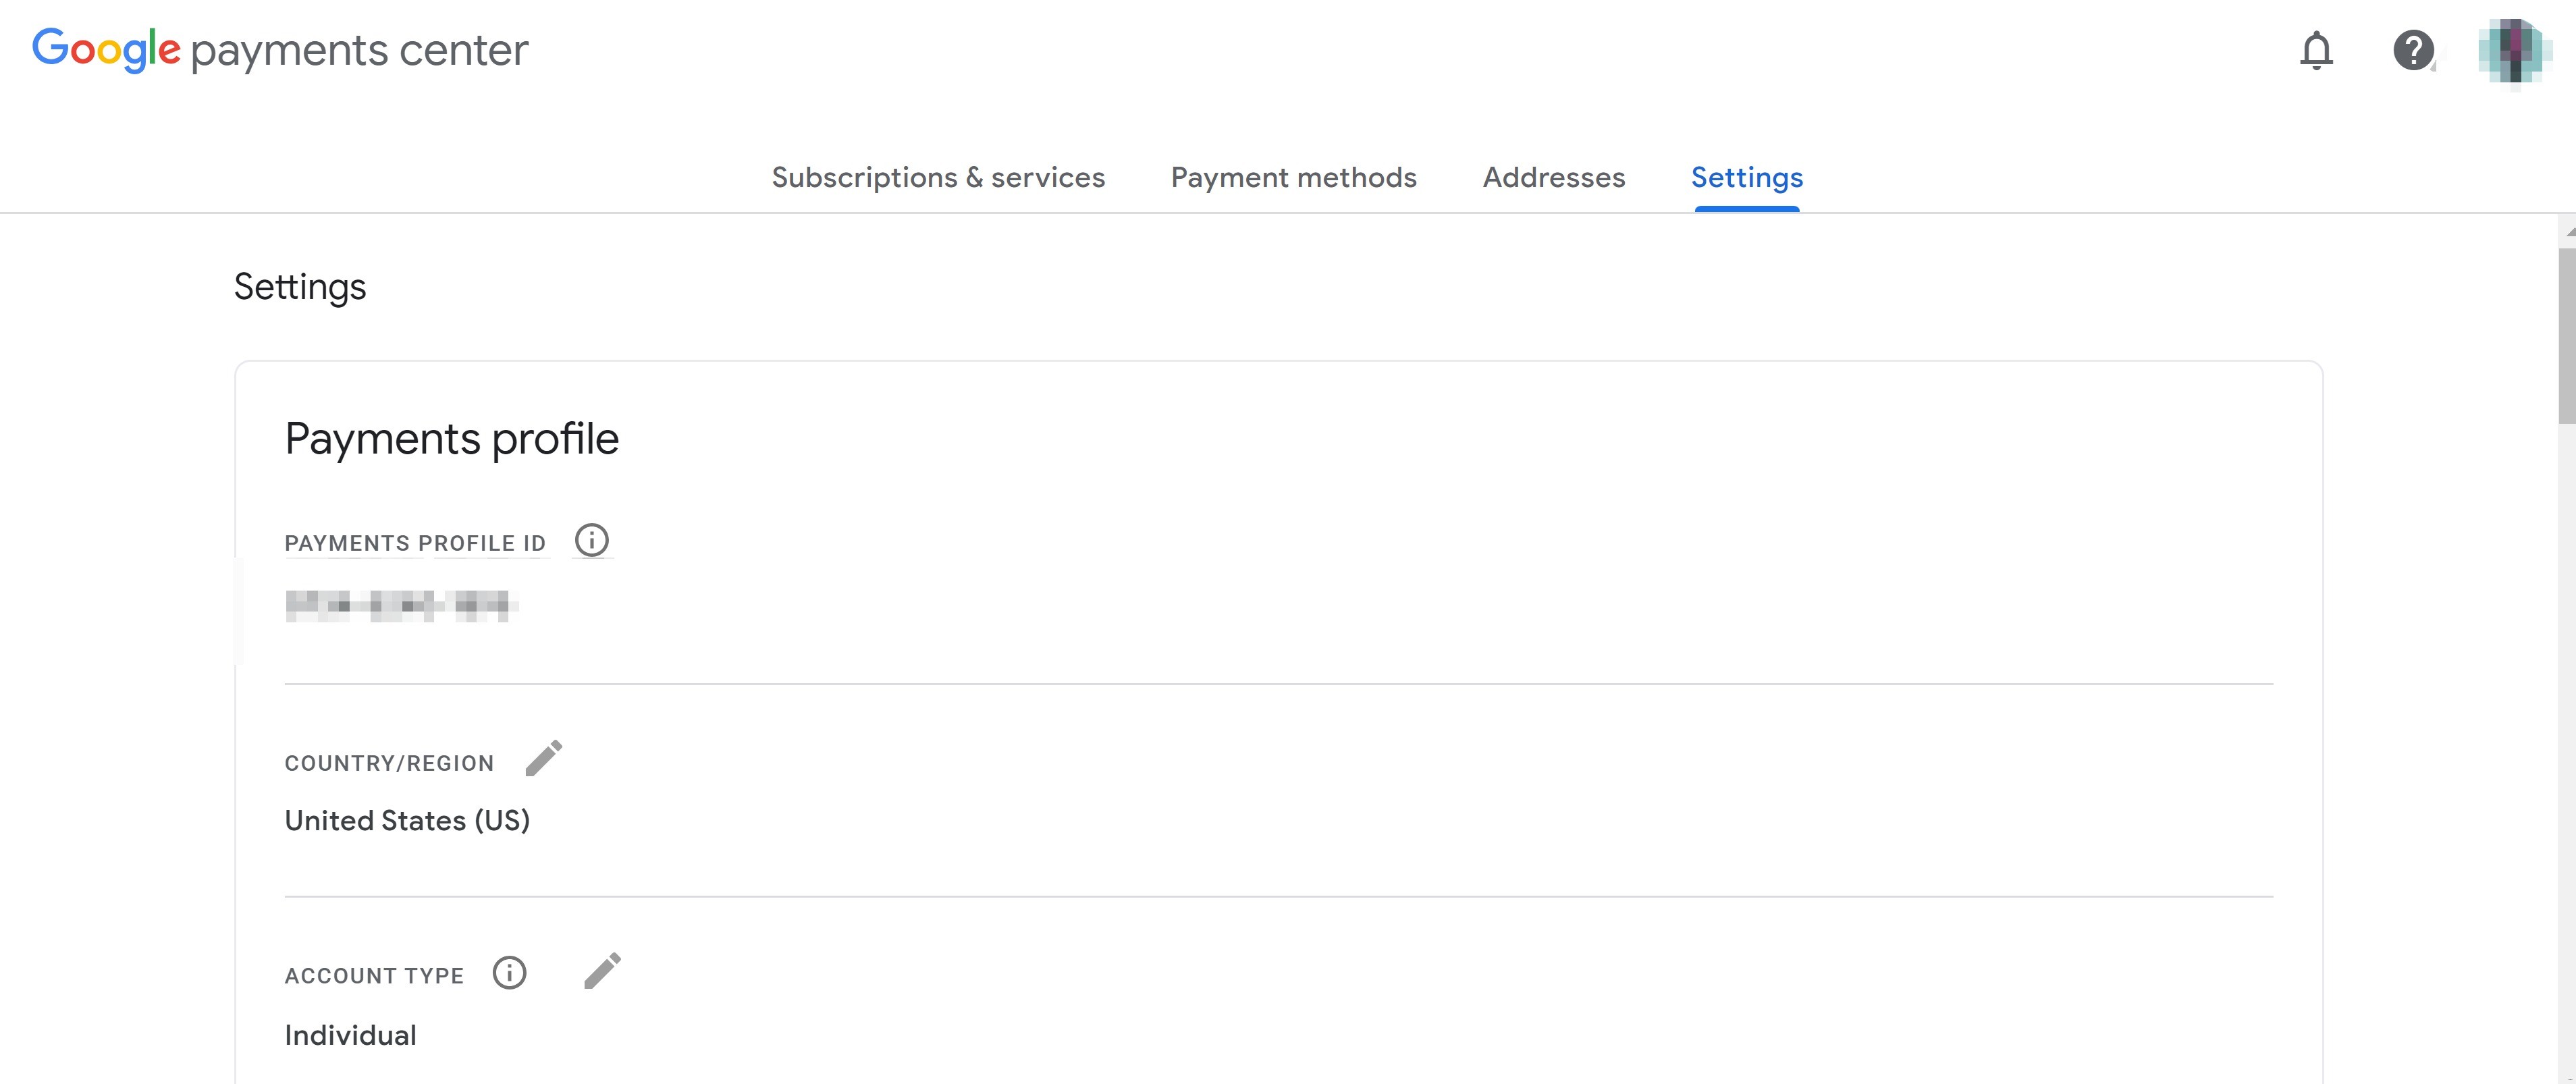Image resolution: width=2576 pixels, height=1084 pixels.
Task: Click the Individual account type value
Action: click(x=350, y=1035)
